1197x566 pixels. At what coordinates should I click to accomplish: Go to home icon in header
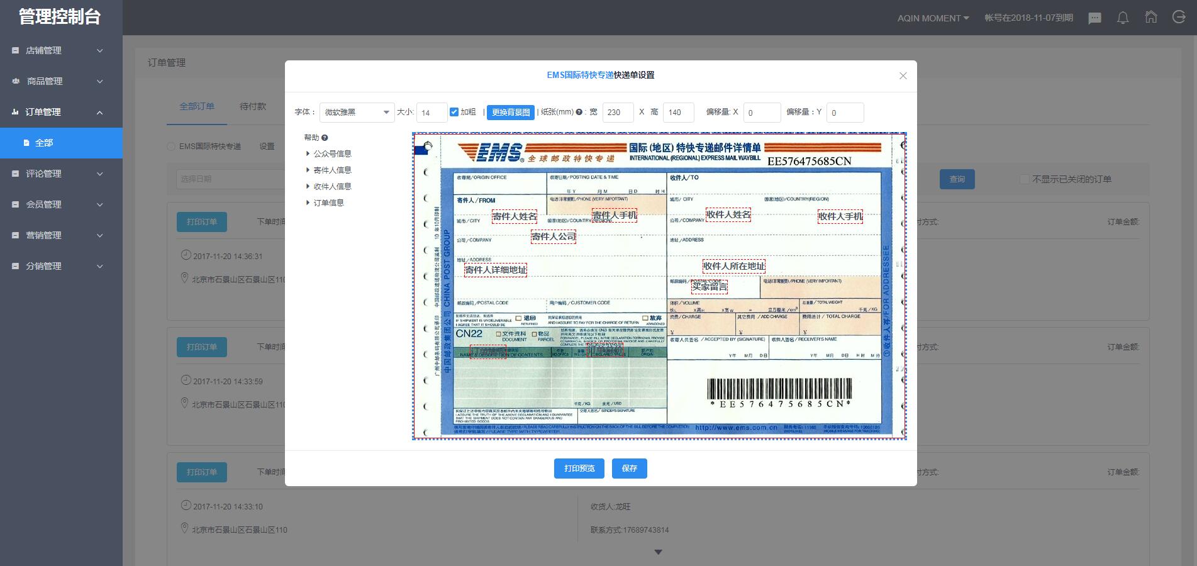coord(1151,17)
